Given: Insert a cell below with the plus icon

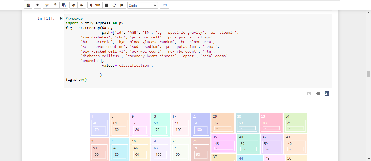Looking at the screenshot, I should 37,5.
